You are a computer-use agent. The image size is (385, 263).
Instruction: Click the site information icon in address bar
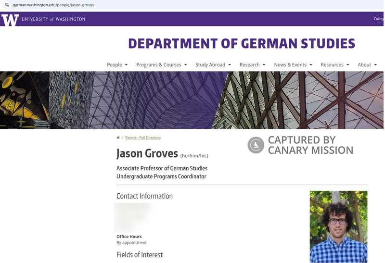7,5
